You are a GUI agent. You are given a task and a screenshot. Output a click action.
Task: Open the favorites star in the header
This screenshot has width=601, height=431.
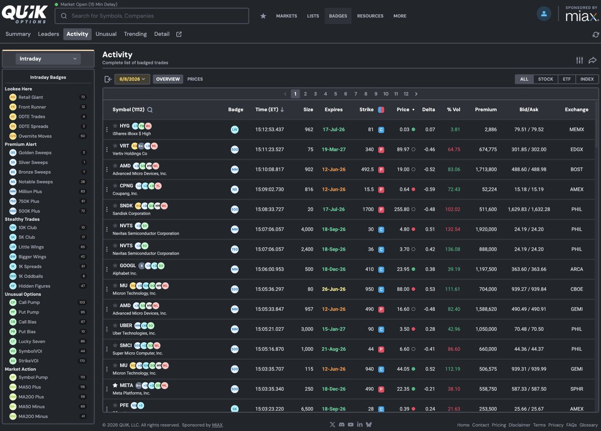point(263,16)
